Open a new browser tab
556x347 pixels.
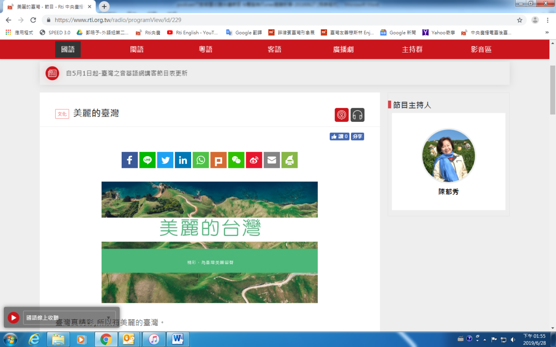[104, 7]
